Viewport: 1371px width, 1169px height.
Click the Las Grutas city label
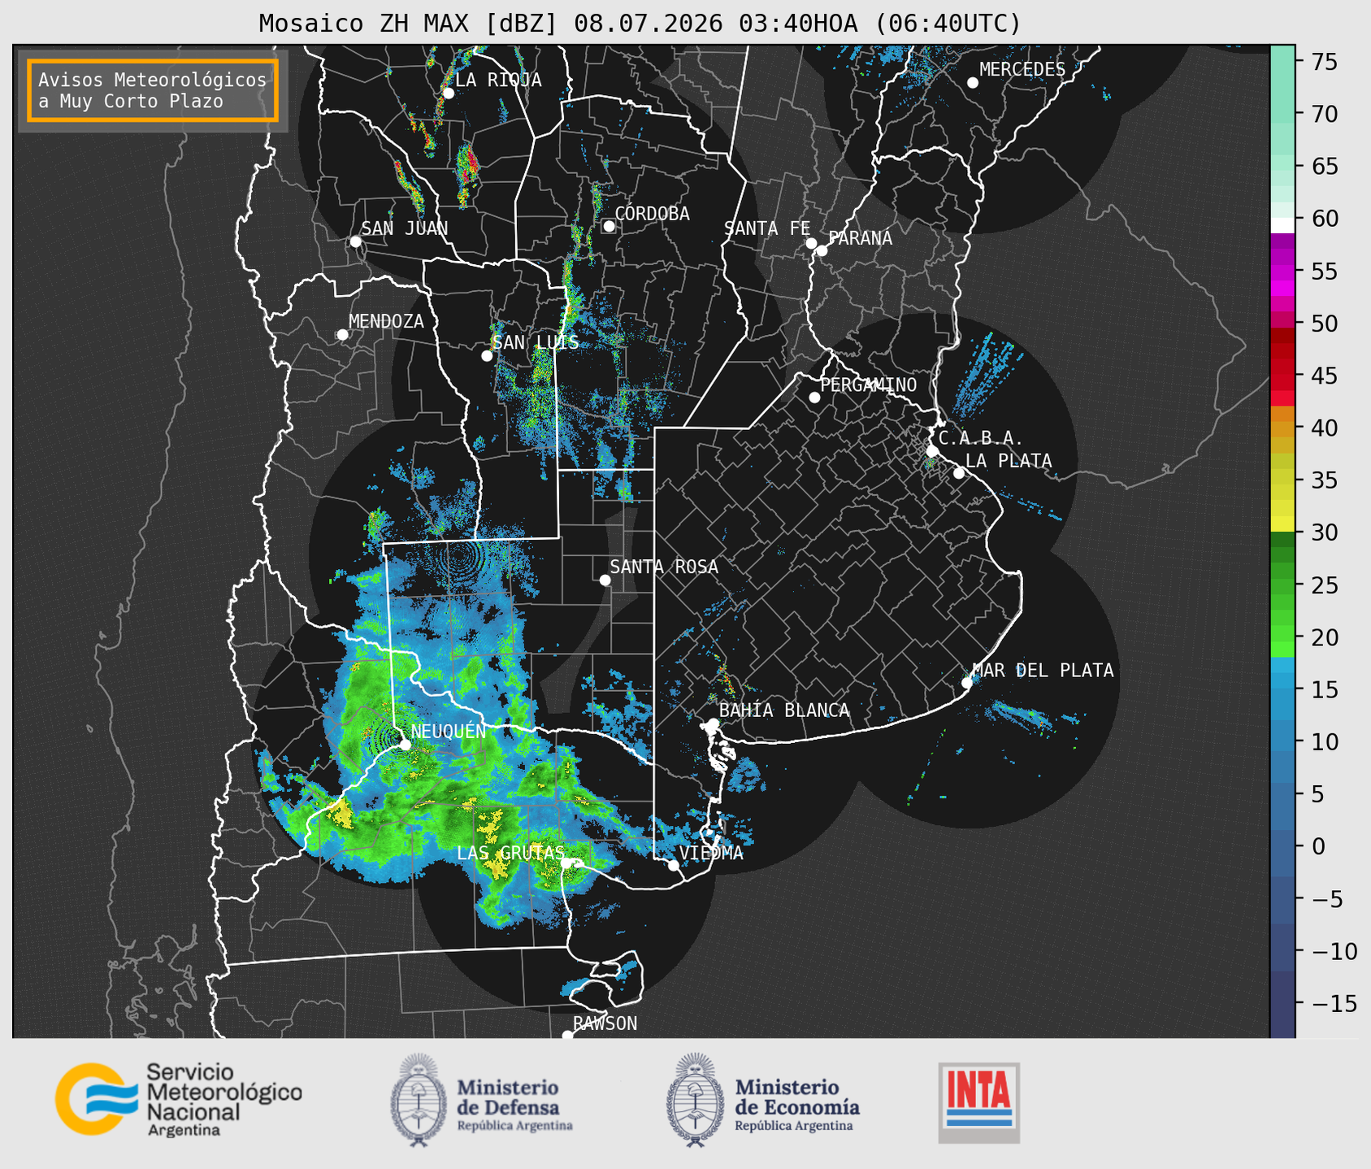[510, 853]
